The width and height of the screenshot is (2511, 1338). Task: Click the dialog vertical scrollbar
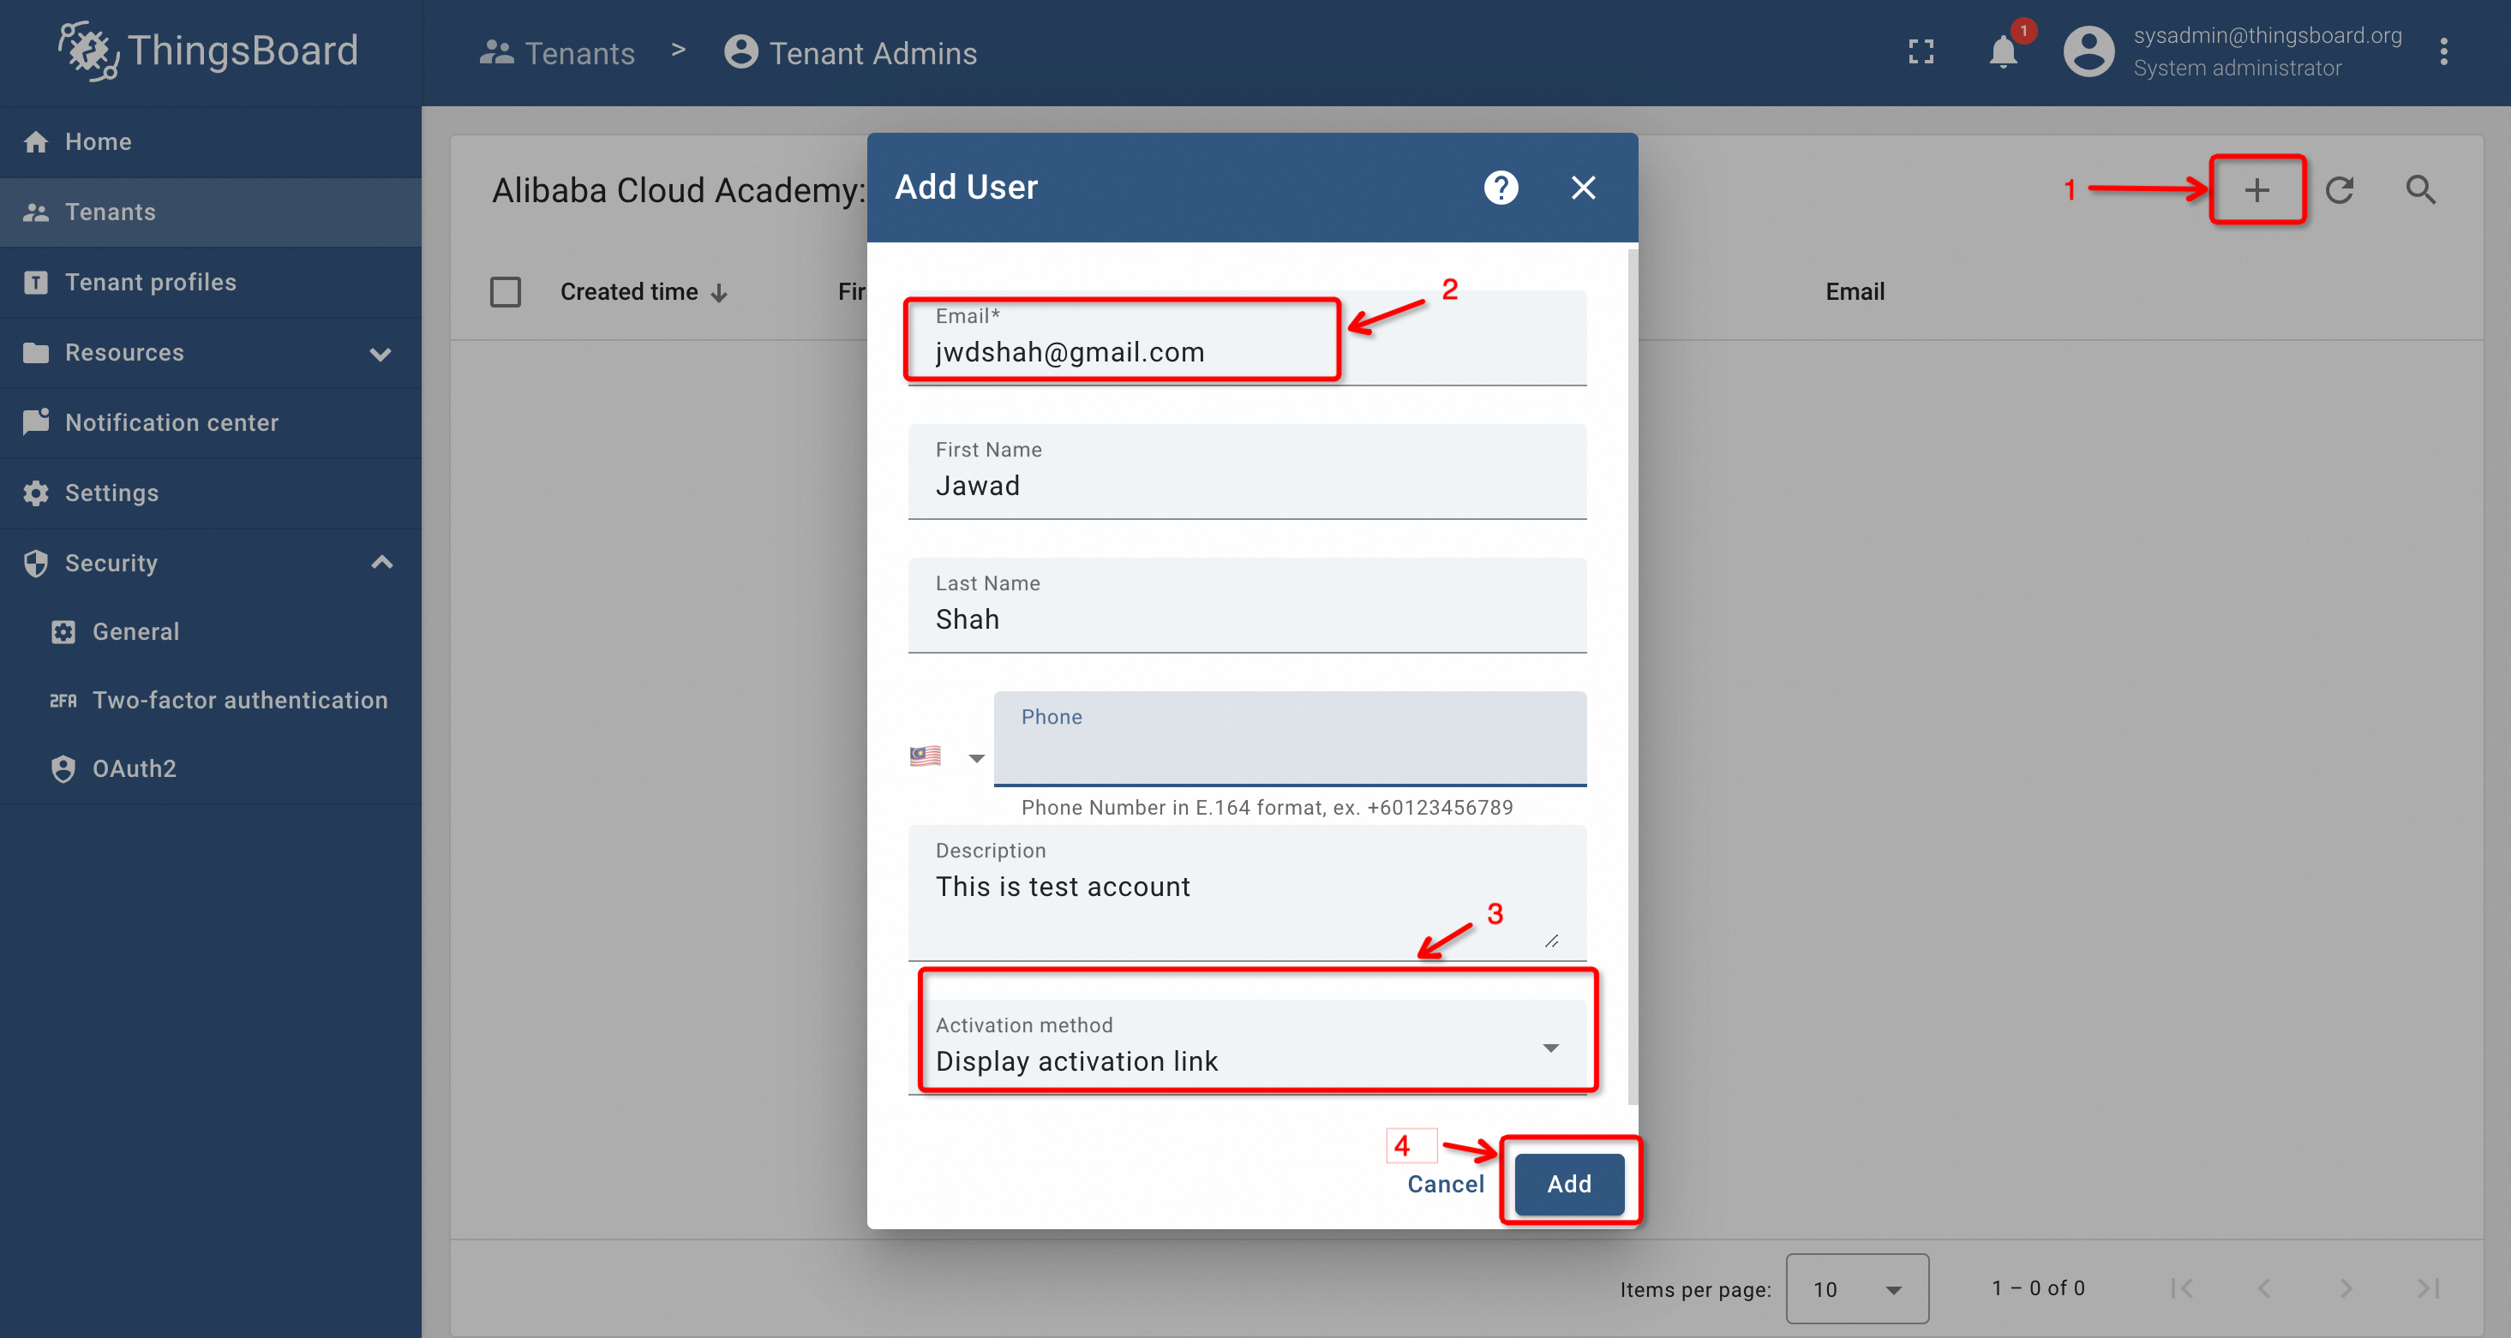1632,678
